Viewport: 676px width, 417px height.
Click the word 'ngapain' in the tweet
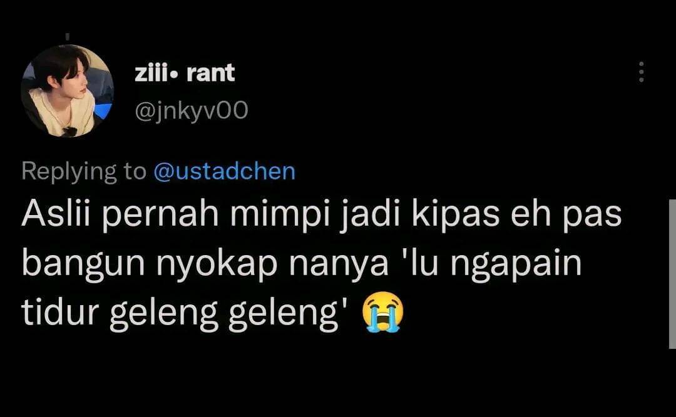pos(516,264)
